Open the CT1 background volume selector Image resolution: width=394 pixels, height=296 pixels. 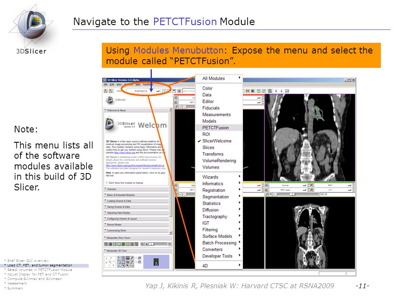pos(333,190)
